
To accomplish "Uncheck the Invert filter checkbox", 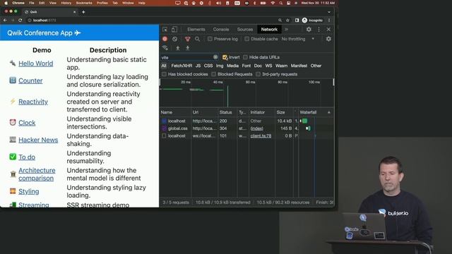I will [225, 57].
